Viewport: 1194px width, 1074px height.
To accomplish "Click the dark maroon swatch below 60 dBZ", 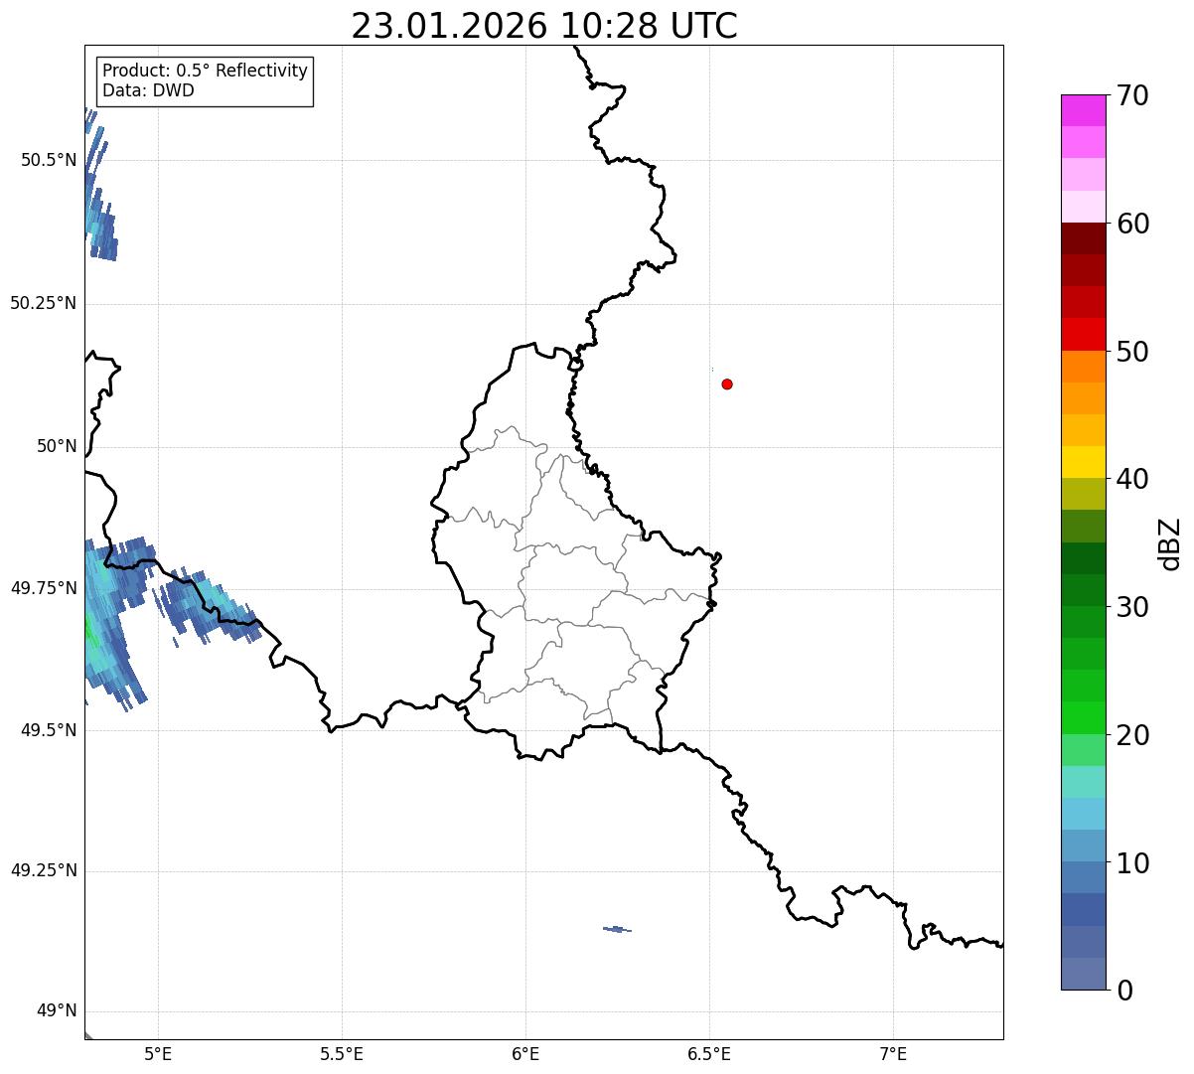I will 1083,238.
